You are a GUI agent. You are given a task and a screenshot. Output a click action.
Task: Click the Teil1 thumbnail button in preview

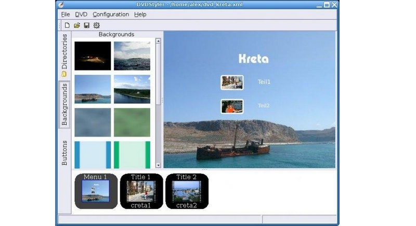coord(232,82)
